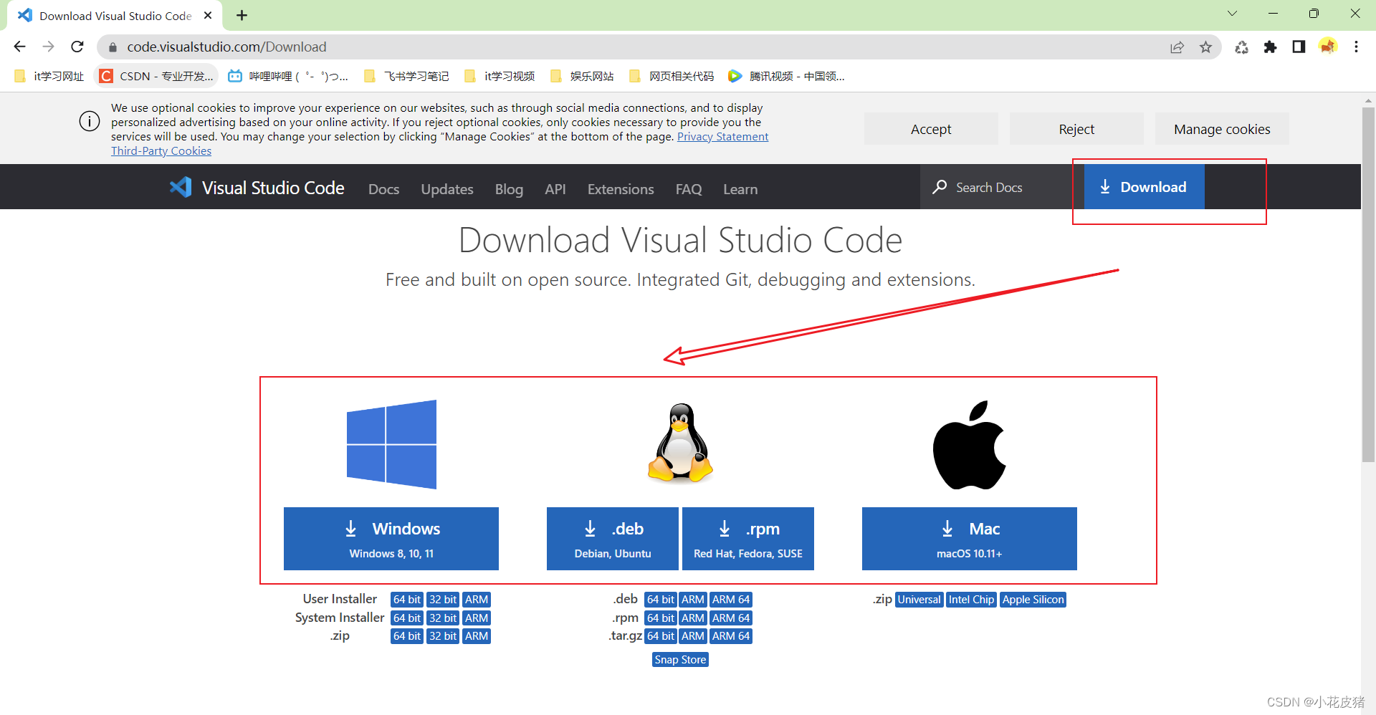
Task: Click the Linux Tux penguin image
Action: pos(680,443)
